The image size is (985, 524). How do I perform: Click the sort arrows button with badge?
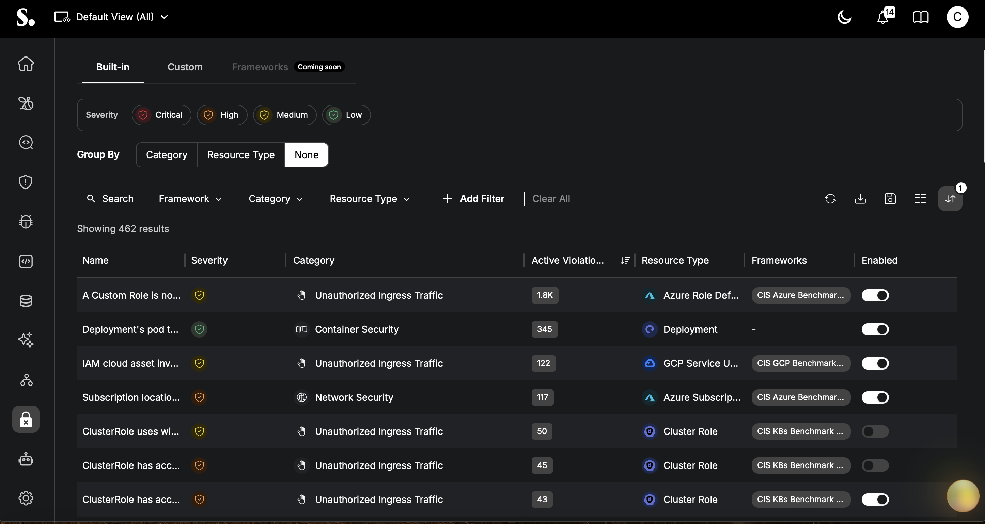click(x=950, y=199)
